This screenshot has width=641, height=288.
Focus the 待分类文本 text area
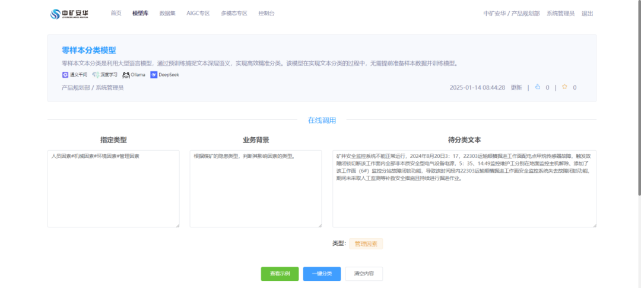(464, 189)
